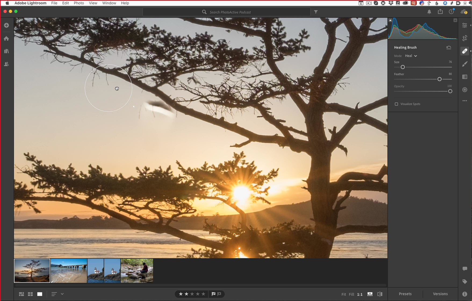Select the sunset tree thumbnail

point(32,271)
